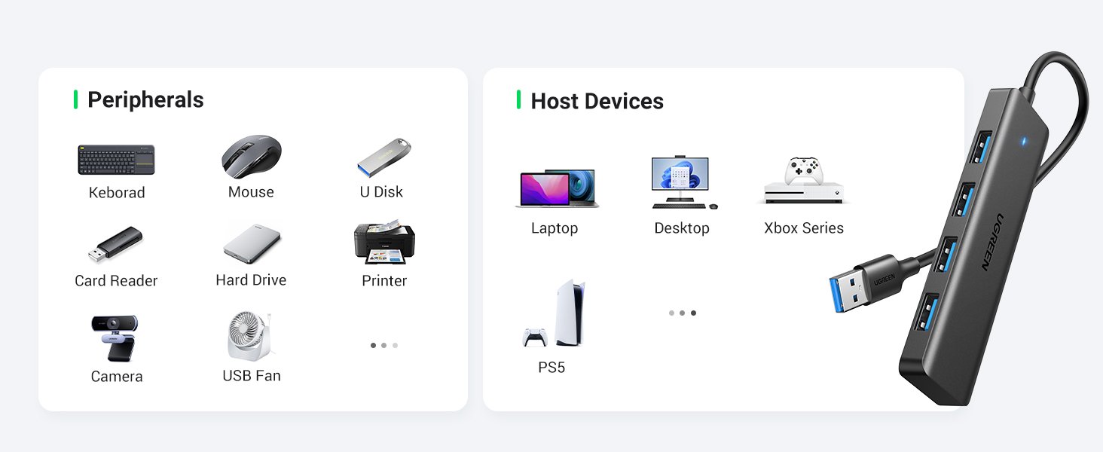Click the Laptop image in Host Devices
Viewport: 1103px width, 452px height.
557,188
